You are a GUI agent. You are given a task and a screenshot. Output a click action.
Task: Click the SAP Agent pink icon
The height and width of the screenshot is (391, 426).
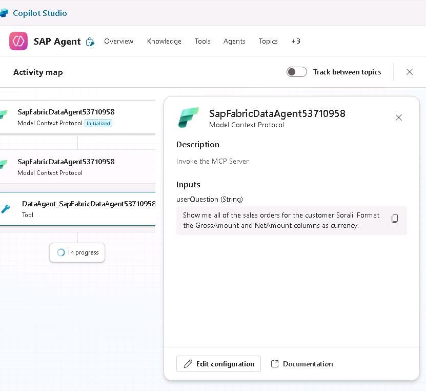coord(18,41)
